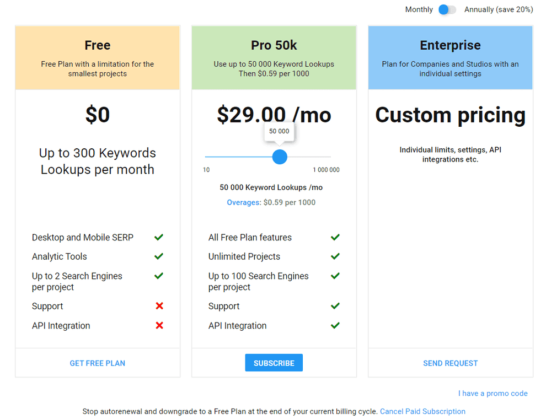Click the checkmark beside Unlimited Projects

pyautogui.click(x=335, y=256)
